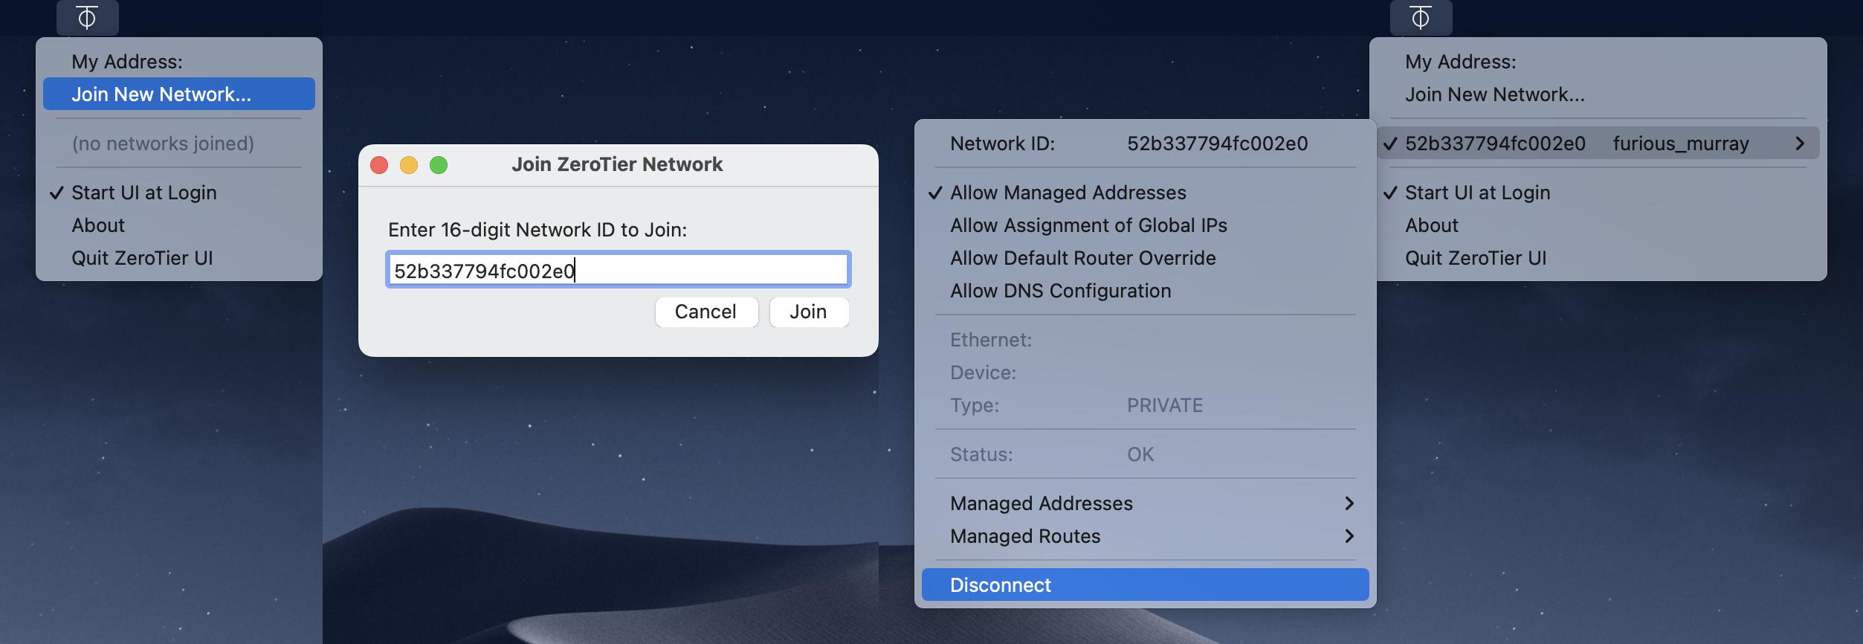Click the green zoom button on Join dialog

pos(439,164)
